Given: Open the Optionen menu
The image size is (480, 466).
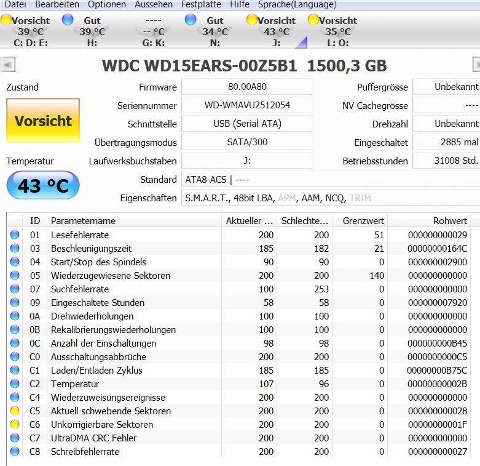Looking at the screenshot, I should tap(107, 4).
